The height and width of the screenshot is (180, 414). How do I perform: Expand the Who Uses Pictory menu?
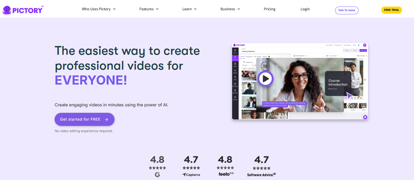(99, 9)
